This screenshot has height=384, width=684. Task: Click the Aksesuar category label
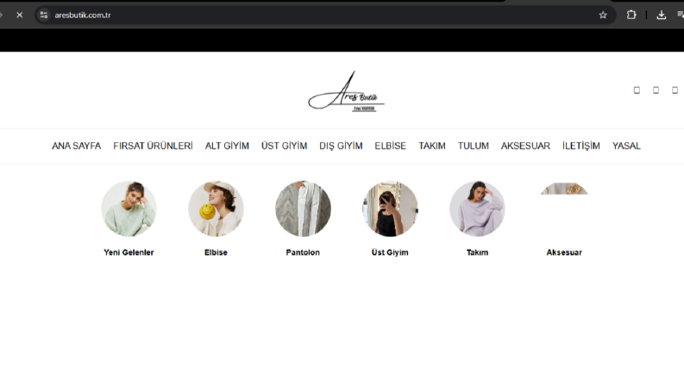564,252
